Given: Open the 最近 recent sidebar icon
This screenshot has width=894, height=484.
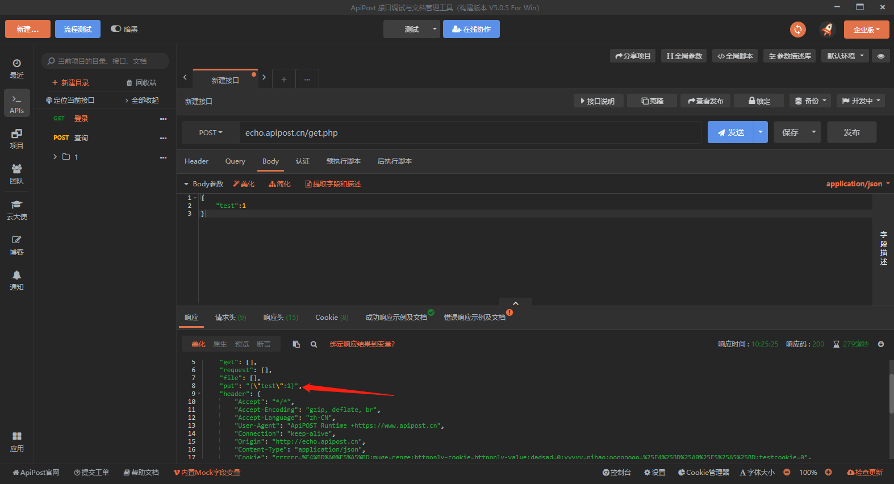Looking at the screenshot, I should pos(17,68).
